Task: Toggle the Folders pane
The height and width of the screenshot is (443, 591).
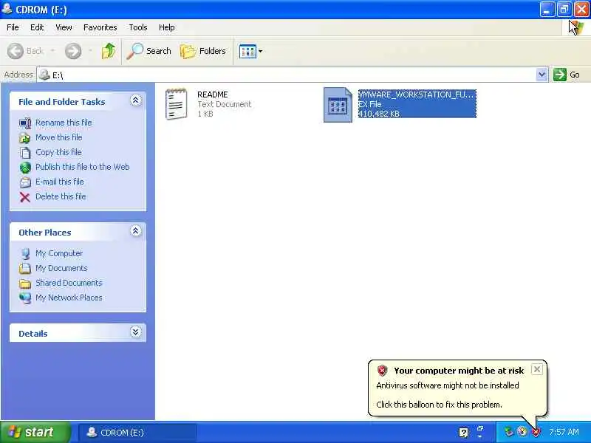Action: pyautogui.click(x=203, y=51)
